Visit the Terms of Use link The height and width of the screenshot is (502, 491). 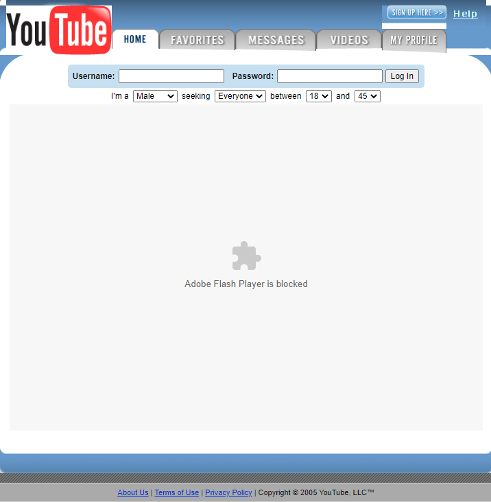(x=176, y=492)
